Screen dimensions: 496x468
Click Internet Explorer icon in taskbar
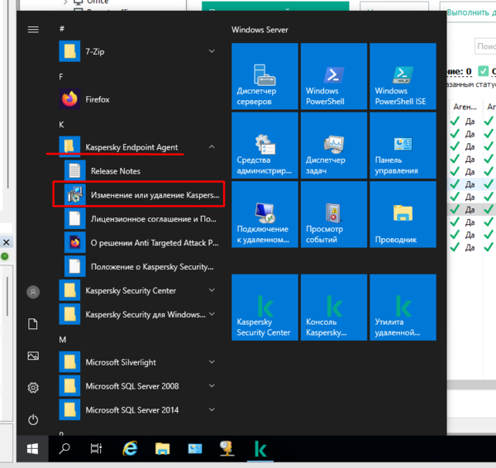tap(130, 448)
